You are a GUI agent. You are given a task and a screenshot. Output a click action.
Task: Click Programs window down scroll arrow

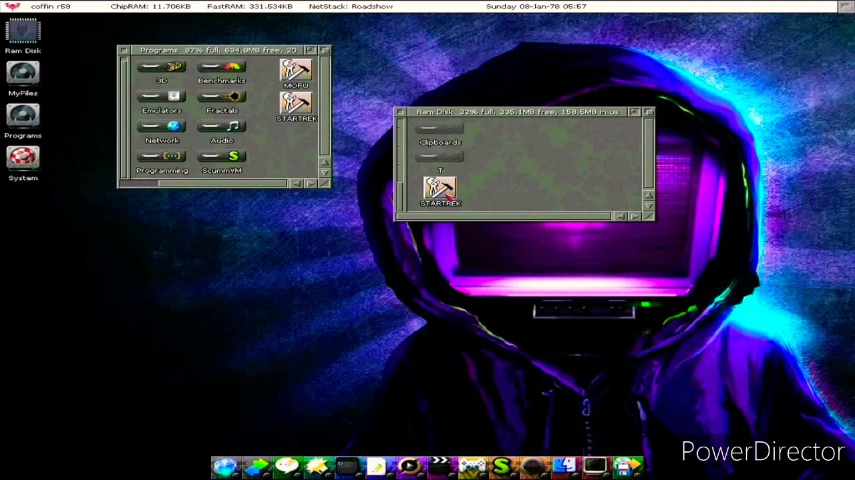(325, 173)
